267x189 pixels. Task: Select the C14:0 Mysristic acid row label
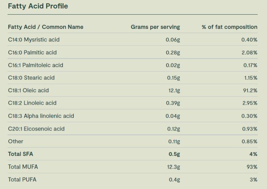coord(34,40)
